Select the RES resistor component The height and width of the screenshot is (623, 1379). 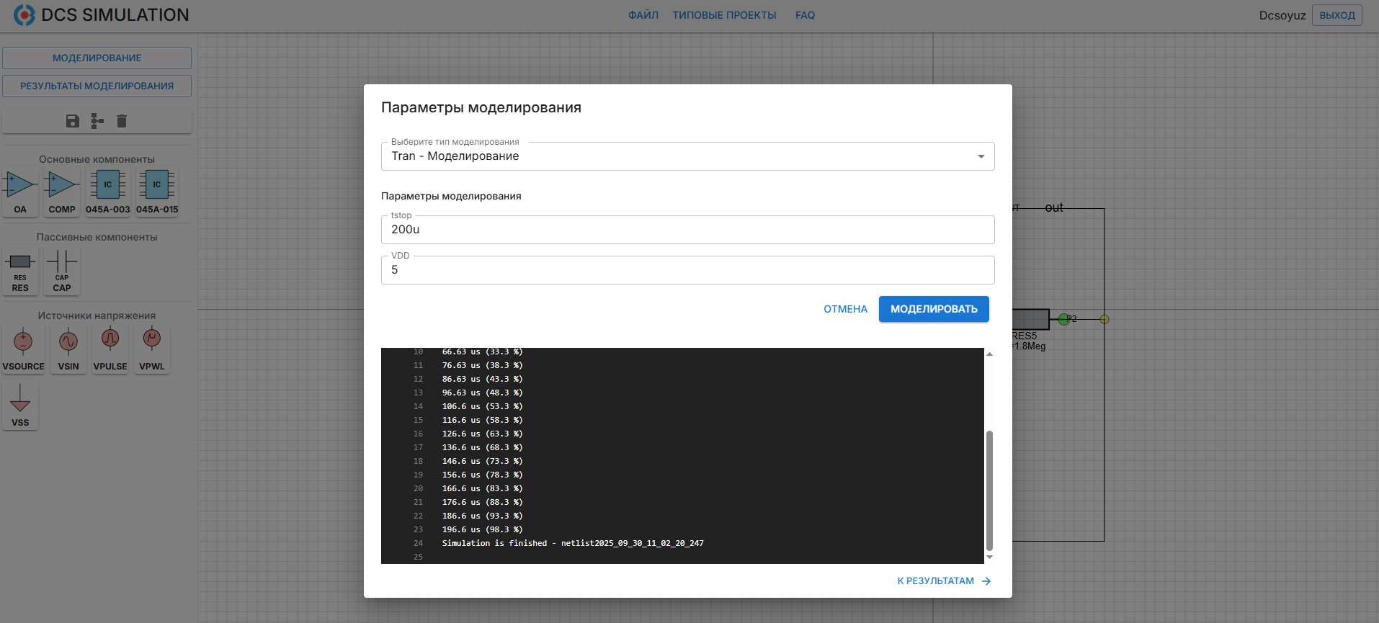tap(20, 270)
